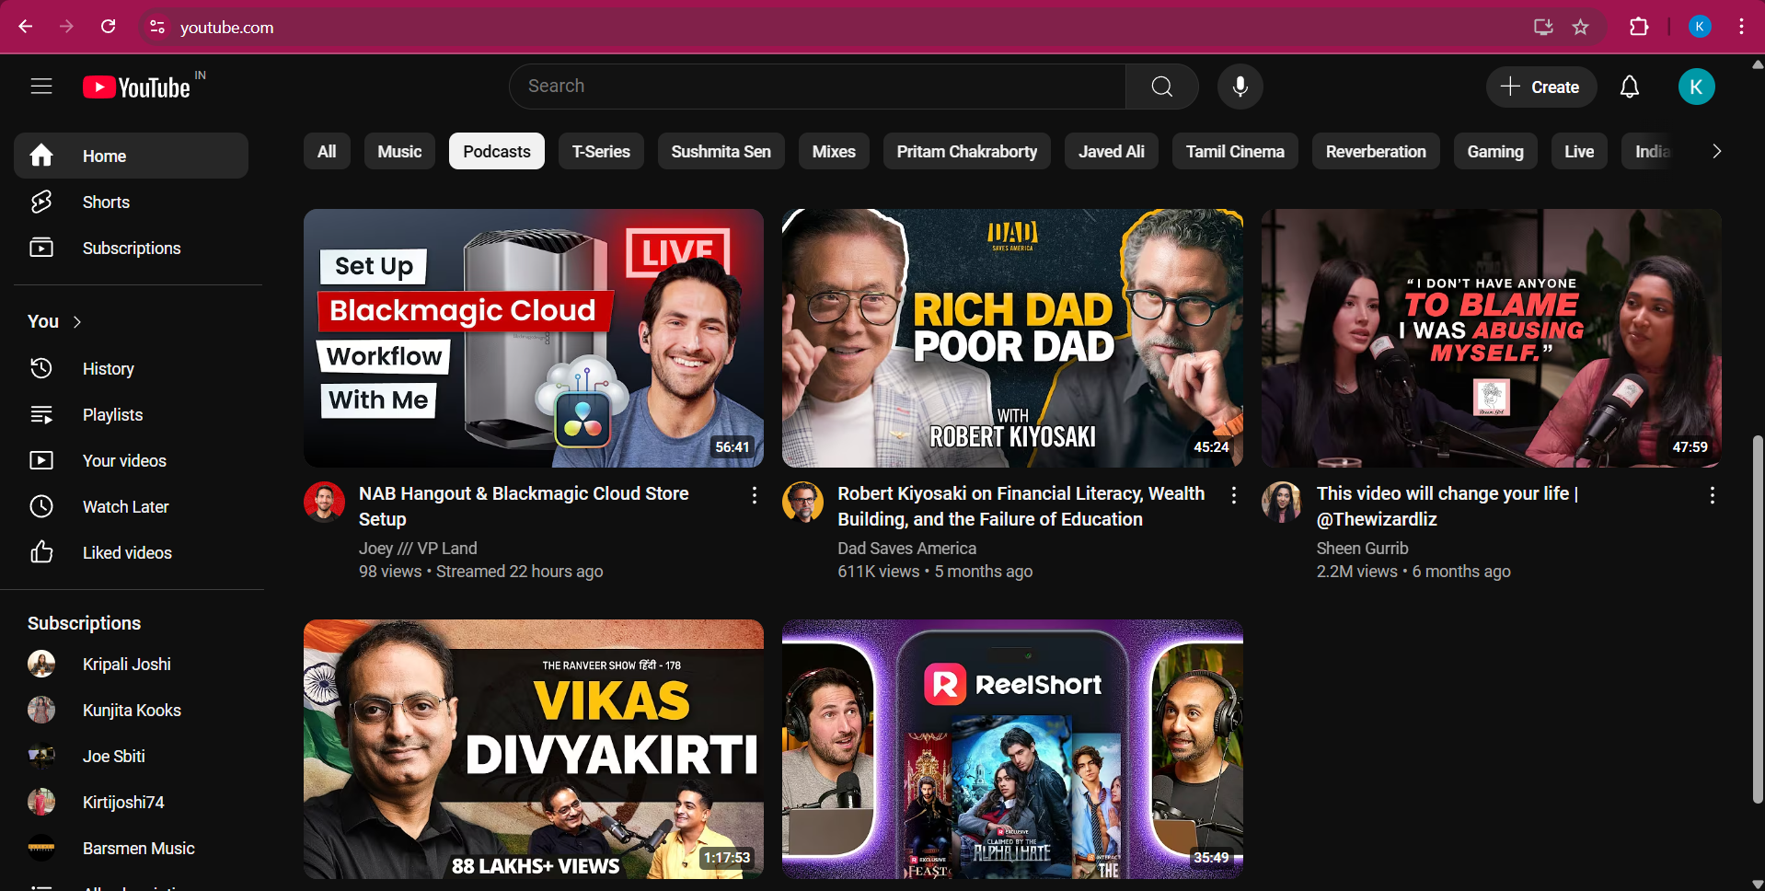Select the Gaming filter chip
Screen dimensions: 1765x891
(x=1495, y=151)
